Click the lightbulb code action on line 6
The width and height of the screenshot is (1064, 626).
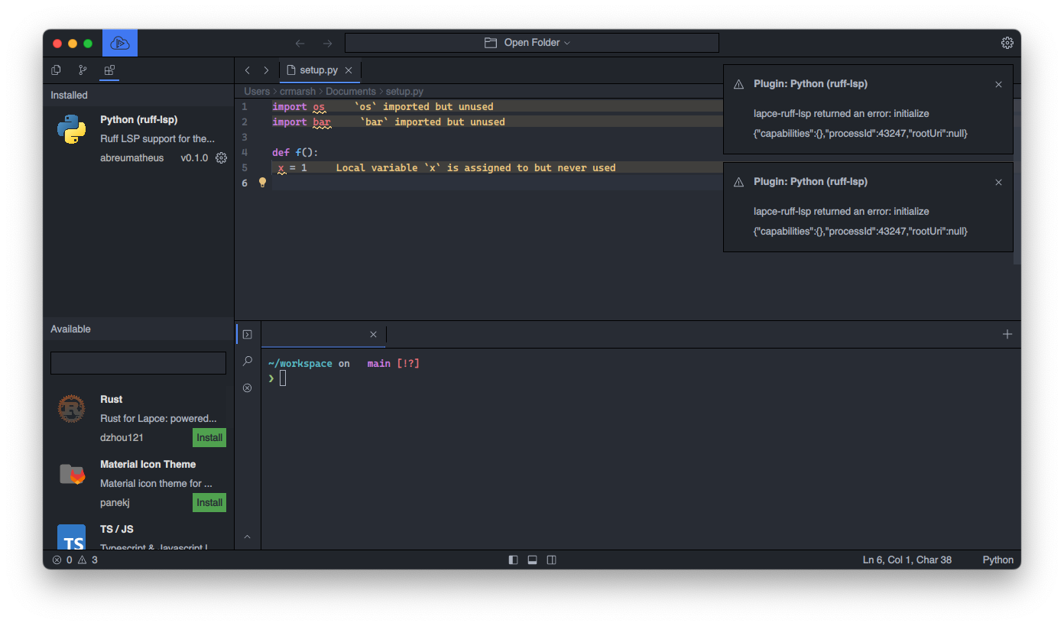[x=262, y=183]
